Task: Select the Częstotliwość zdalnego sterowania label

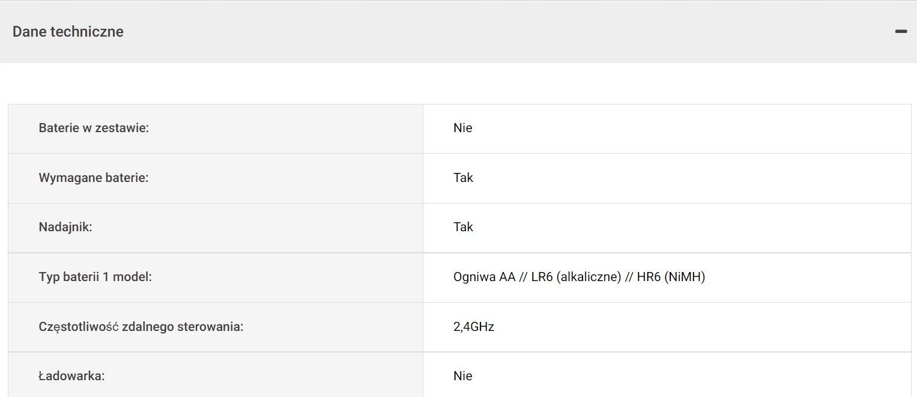Action: 141,327
